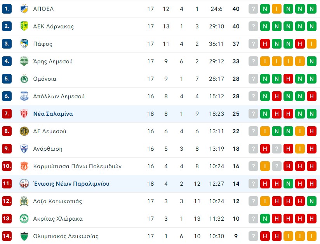Click the Καρμιώτισσα orange team logo
The width and height of the screenshot is (320, 244).
click(24, 166)
